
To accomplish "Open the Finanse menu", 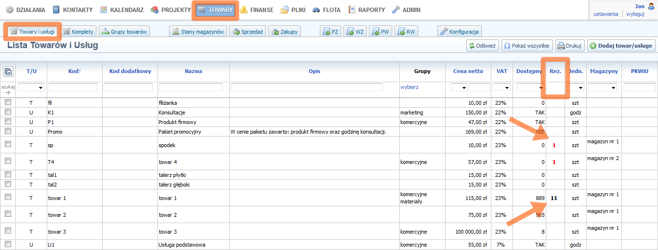I will point(256,10).
